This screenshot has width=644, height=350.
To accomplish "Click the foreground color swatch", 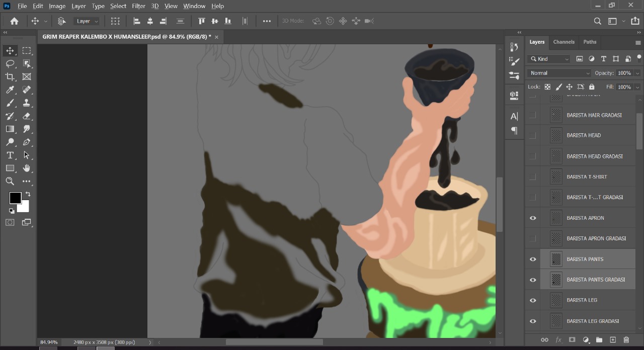I will pos(15,198).
